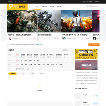Click the heart icon beside 719
This screenshot has width=106, height=106.
coord(86,39)
